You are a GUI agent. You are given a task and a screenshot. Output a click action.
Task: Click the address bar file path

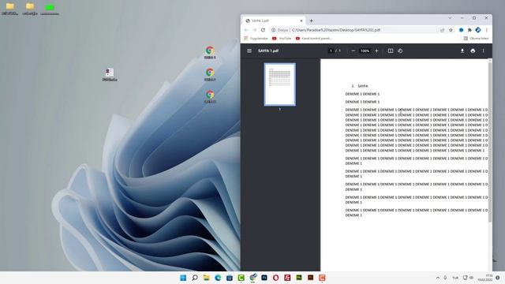(336, 30)
